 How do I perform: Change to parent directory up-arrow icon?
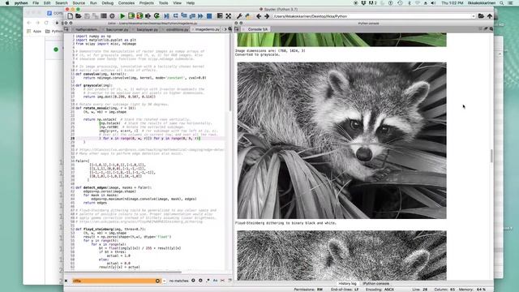pos(490,16)
